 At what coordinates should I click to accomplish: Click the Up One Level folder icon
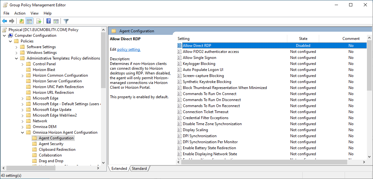(22, 21)
